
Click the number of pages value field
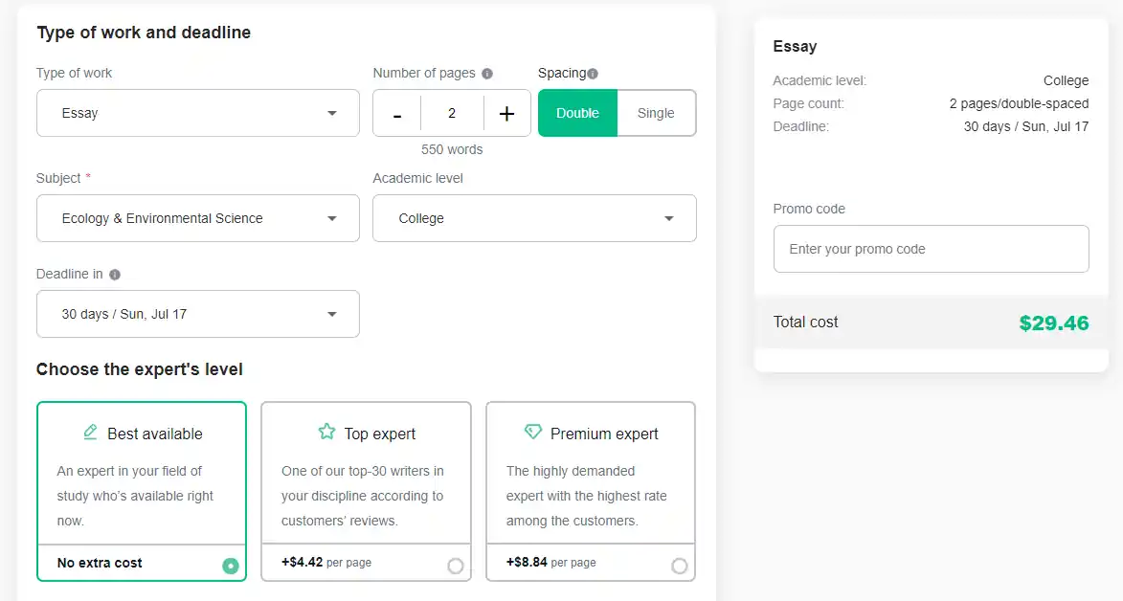point(452,113)
